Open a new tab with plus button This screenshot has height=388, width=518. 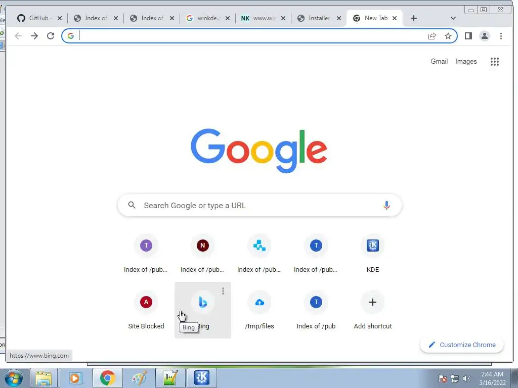[414, 18]
